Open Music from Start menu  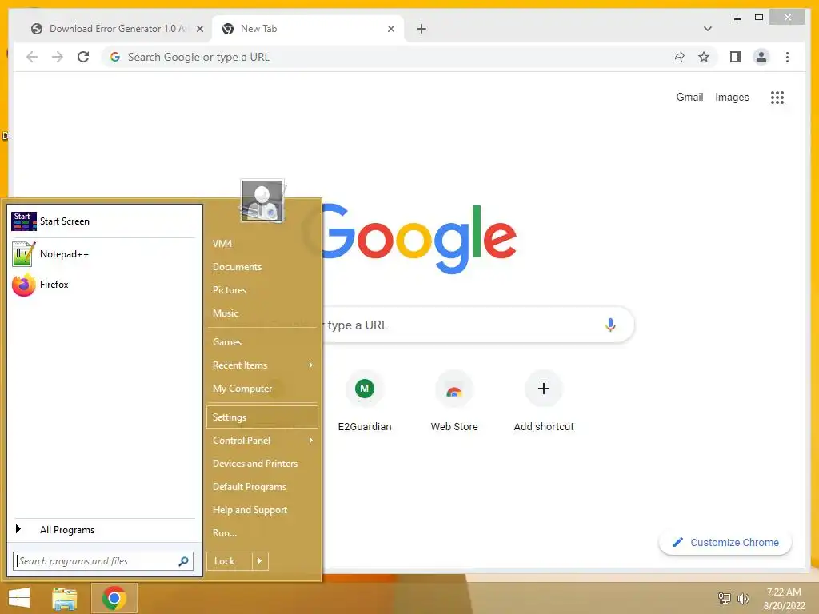(x=262, y=313)
